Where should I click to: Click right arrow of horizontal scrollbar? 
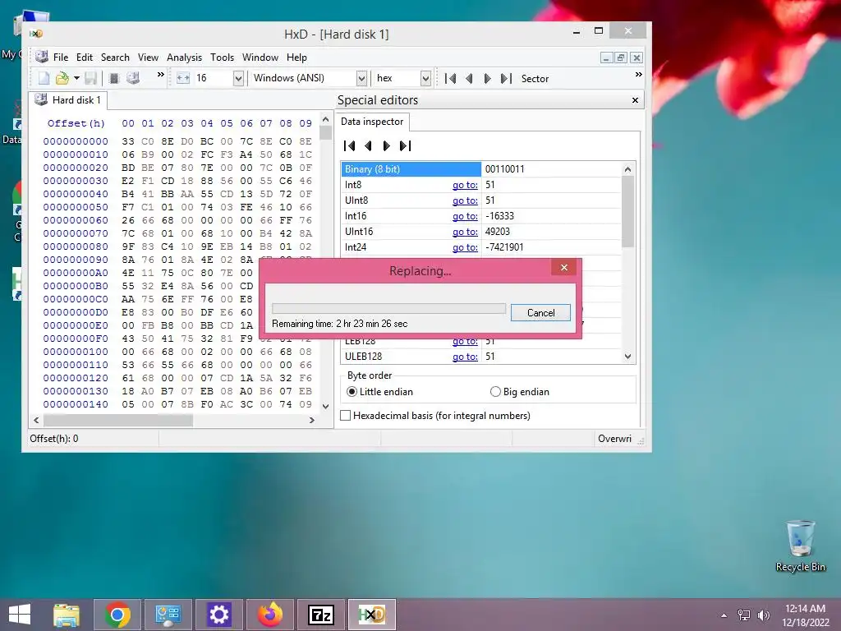coord(311,420)
